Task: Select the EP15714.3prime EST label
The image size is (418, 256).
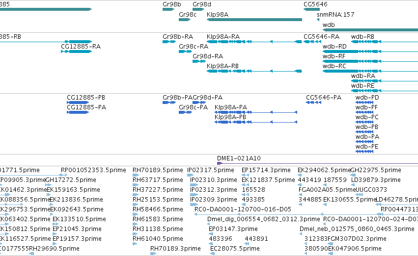Action: tap(266, 170)
